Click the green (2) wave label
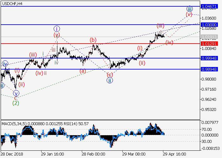 pos(15,103)
